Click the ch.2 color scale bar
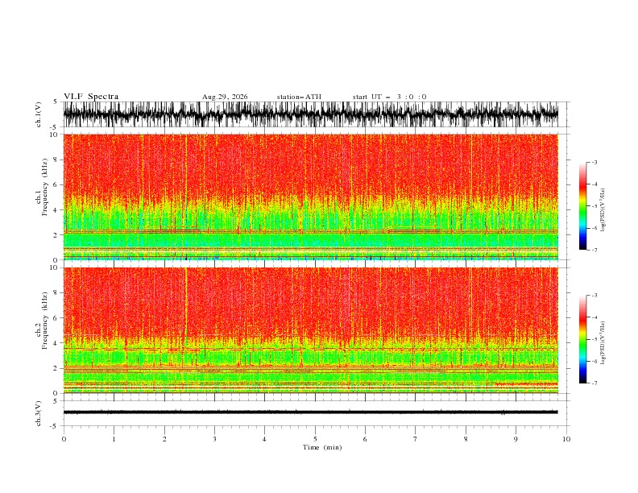Viewport: 638px width, 493px height. coord(582,339)
